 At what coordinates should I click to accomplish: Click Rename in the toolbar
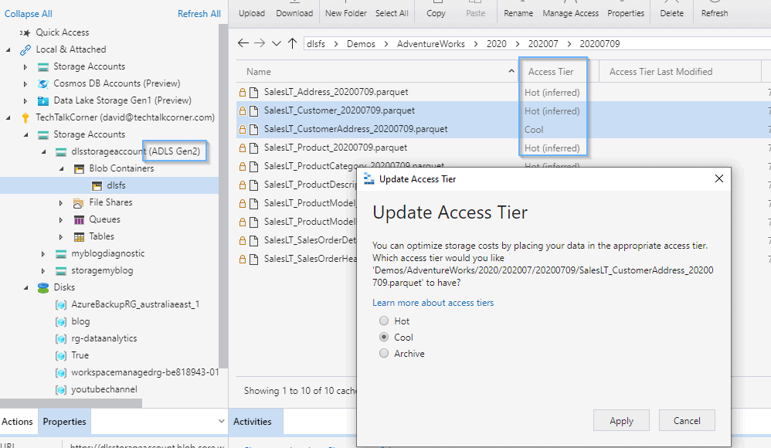[518, 13]
